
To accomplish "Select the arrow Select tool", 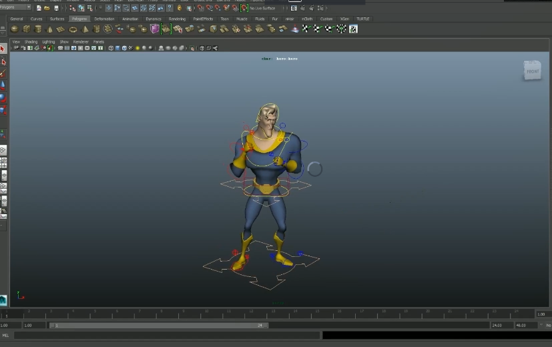I will click(3, 49).
